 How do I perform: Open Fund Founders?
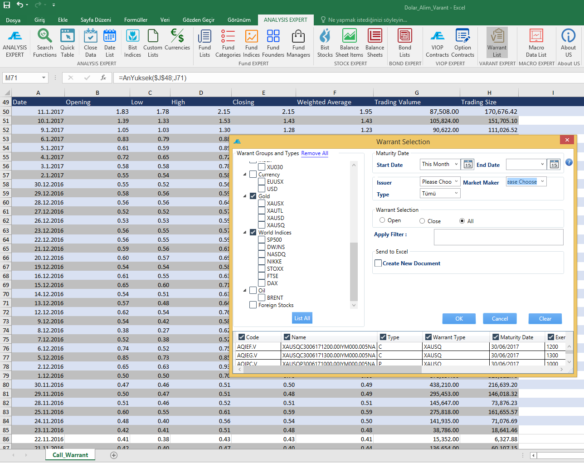[273, 43]
